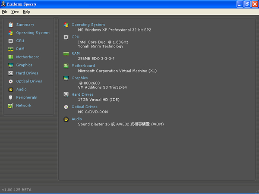Click the RAM module icon in sidebar
The image size is (259, 194).
point(10,49)
